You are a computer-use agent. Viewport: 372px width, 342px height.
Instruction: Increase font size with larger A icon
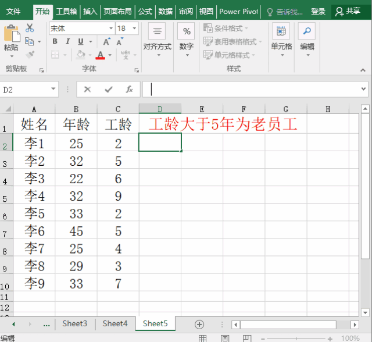pyautogui.click(x=107, y=41)
